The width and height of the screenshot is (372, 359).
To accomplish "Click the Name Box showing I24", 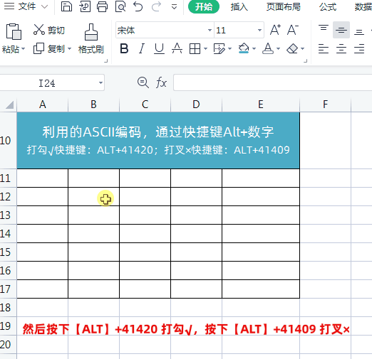I will (x=47, y=83).
